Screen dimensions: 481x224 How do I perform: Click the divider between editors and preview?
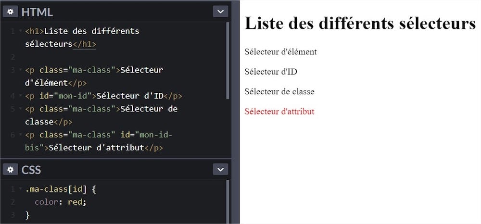pyautogui.click(x=235, y=112)
